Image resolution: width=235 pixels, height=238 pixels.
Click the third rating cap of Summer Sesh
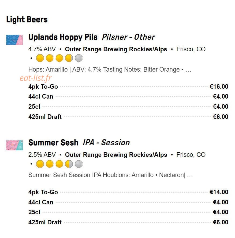pyautogui.click(x=59, y=164)
